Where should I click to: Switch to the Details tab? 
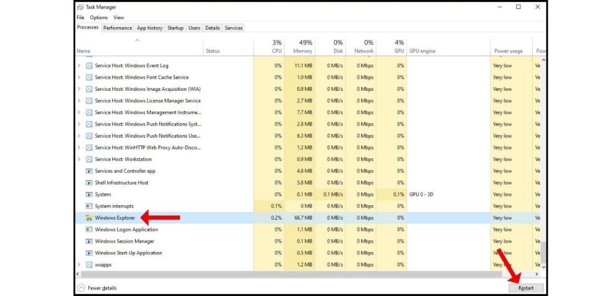[x=213, y=28]
